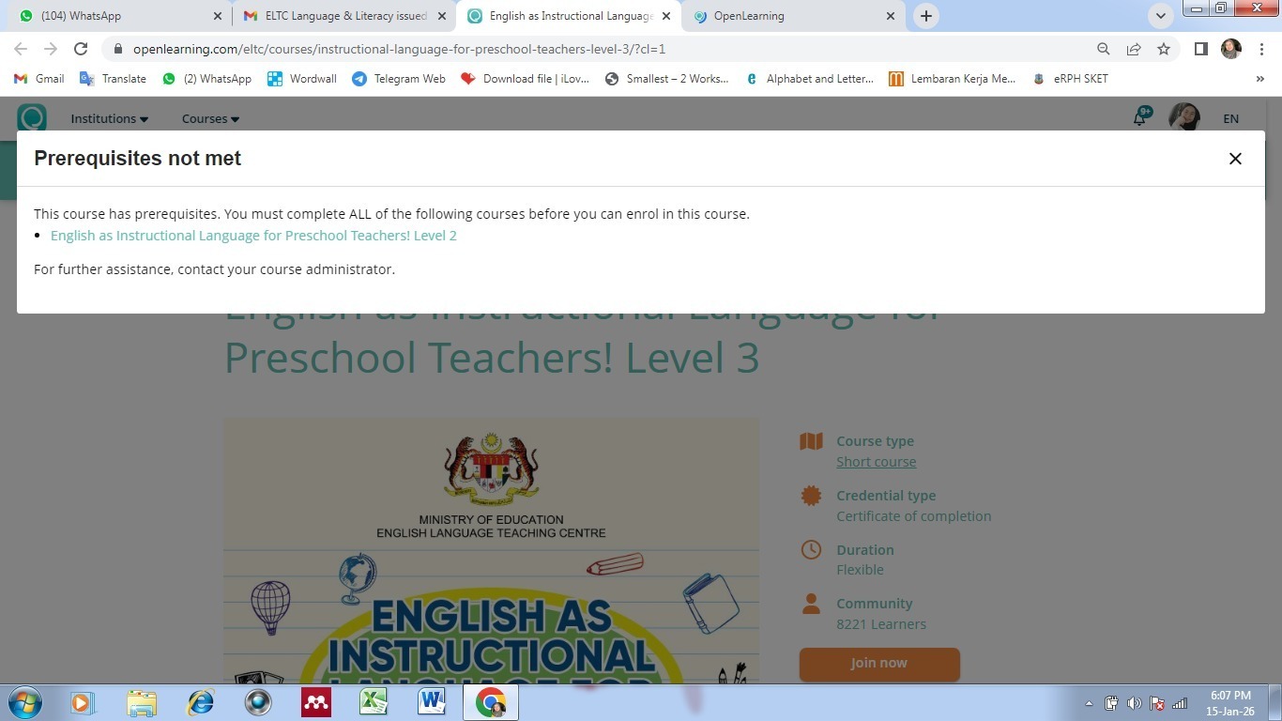Open the Telegram Web bookmark

pos(399,79)
